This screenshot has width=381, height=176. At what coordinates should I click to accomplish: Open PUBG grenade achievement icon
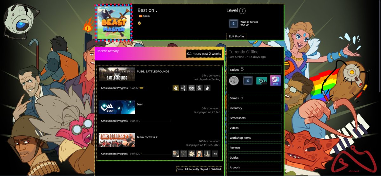click(x=207, y=88)
